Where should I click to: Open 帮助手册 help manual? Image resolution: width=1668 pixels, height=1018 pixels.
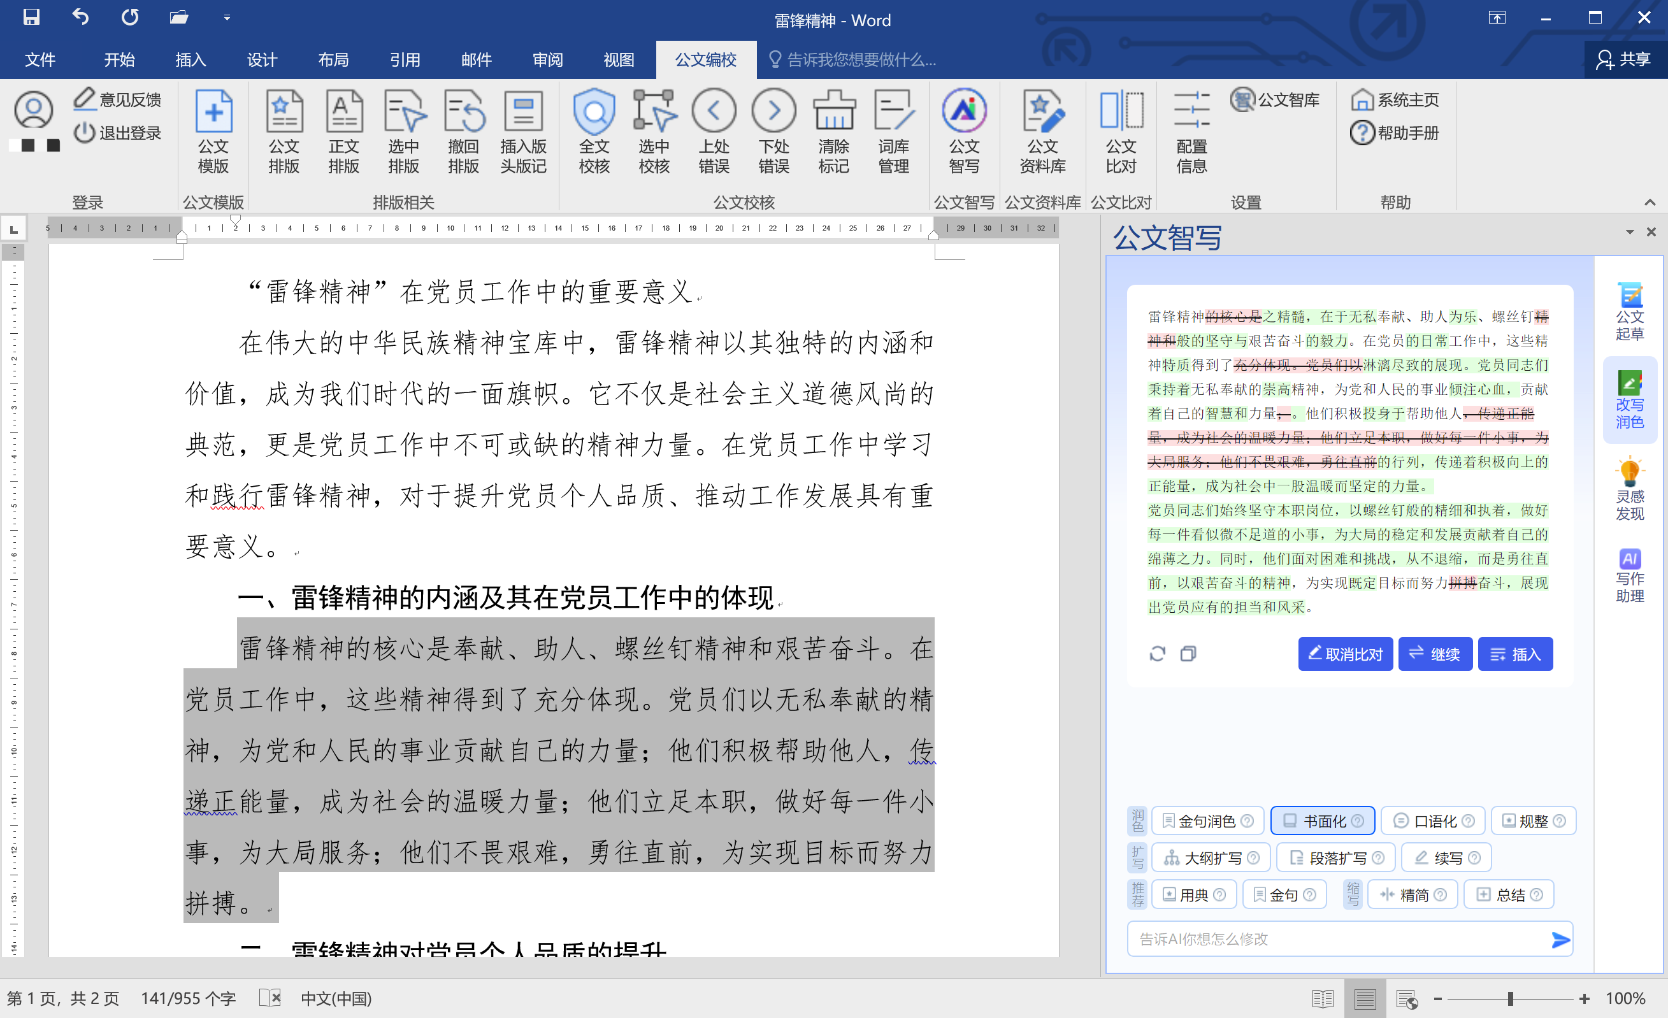(x=1395, y=133)
